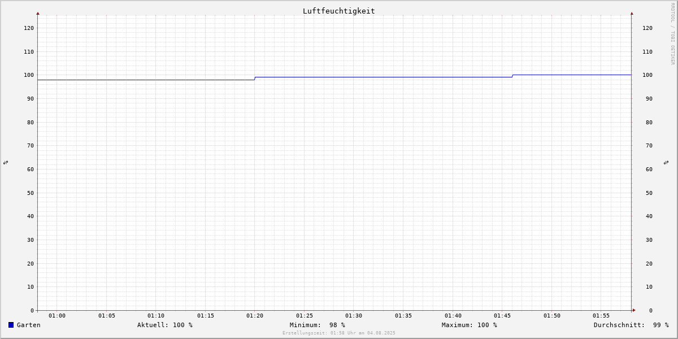Click the 40 label on left axis
The height and width of the screenshot is (339, 678).
pyautogui.click(x=31, y=216)
